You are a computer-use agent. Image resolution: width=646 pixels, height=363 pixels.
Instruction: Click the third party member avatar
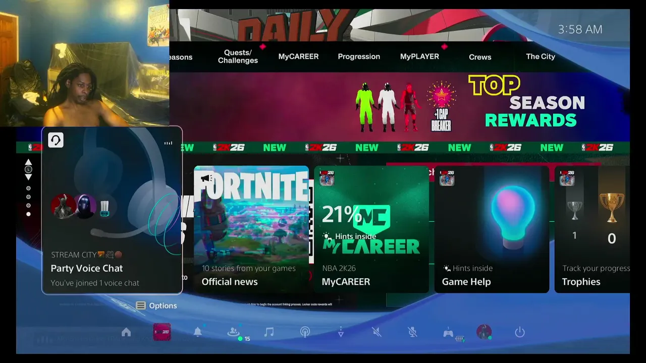pyautogui.click(x=104, y=207)
